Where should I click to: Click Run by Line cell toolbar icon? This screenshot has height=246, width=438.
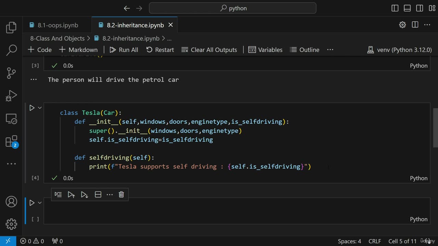click(58, 194)
